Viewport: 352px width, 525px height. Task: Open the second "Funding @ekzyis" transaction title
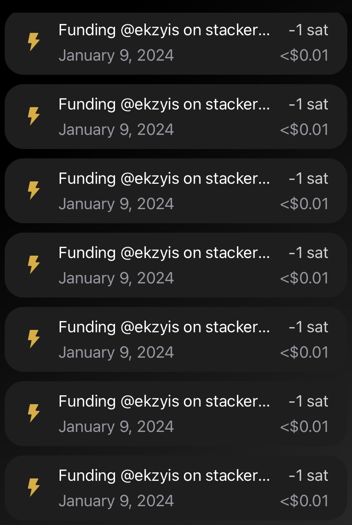[164, 104]
